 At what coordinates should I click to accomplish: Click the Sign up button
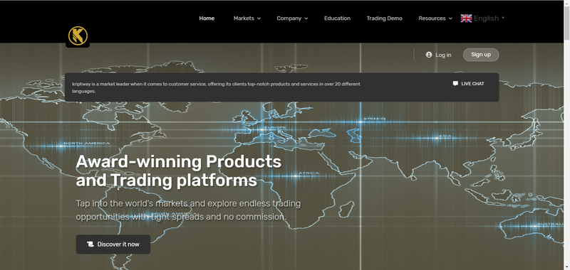(x=481, y=55)
